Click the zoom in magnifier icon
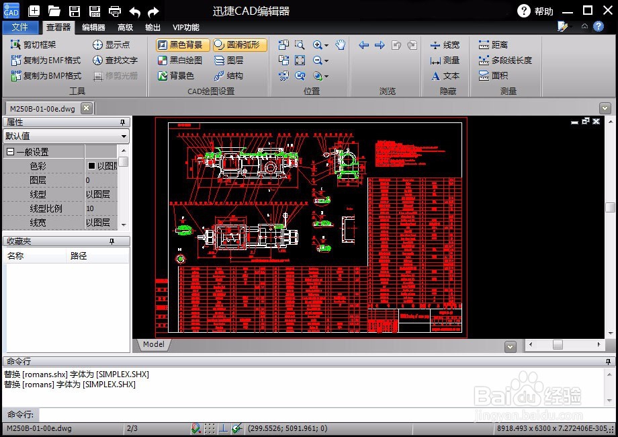The height and width of the screenshot is (437, 618). pos(318,44)
